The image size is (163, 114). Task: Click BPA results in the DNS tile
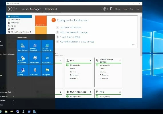pyautogui.click(x=74, y=78)
